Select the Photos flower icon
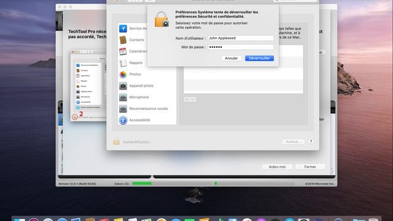393x221 pixels. [x=123, y=74]
